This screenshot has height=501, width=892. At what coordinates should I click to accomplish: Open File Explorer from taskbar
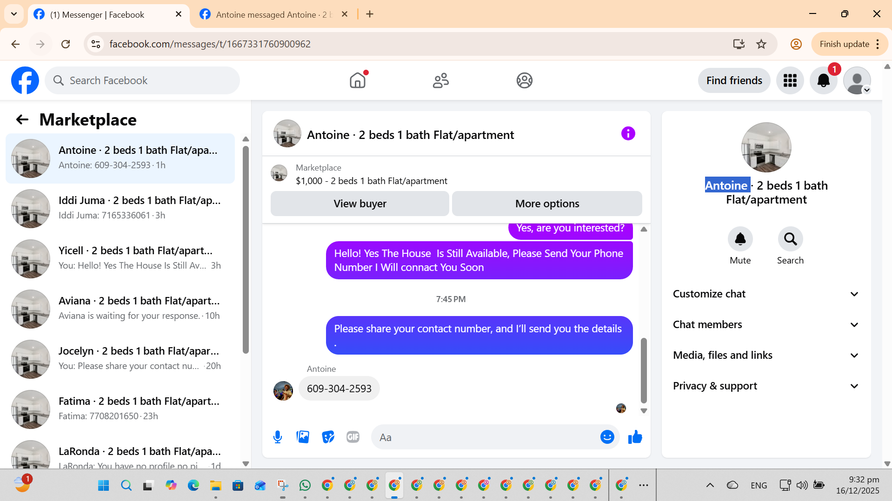click(215, 485)
